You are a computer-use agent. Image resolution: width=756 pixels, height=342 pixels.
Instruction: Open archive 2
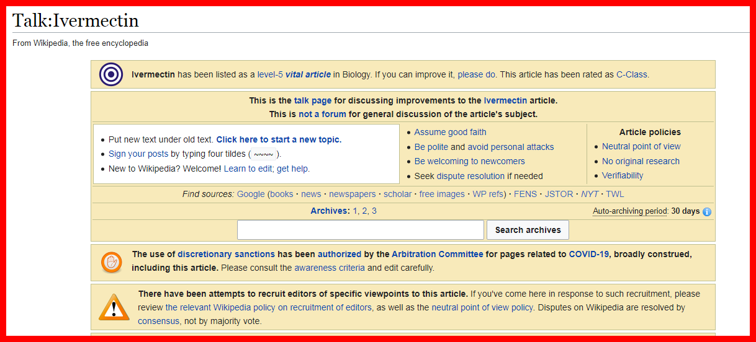click(x=365, y=211)
